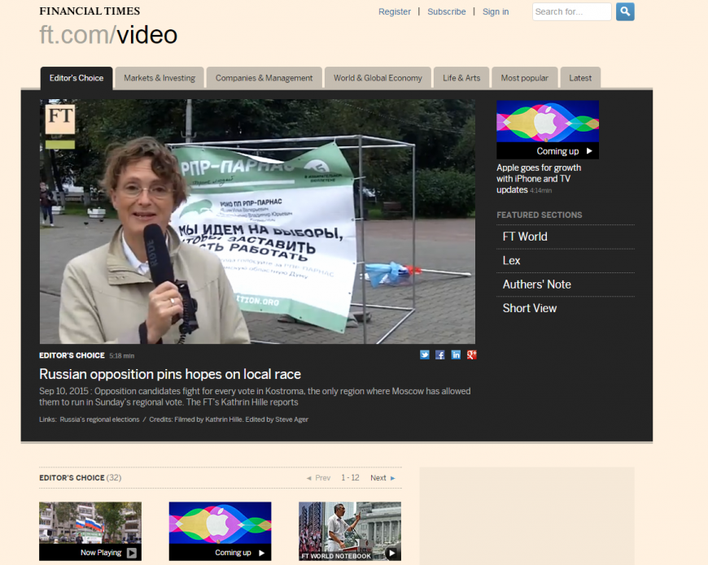Click play arrow on bottom Apple Coming up thumbnail
The height and width of the screenshot is (565, 708).
[x=261, y=553]
